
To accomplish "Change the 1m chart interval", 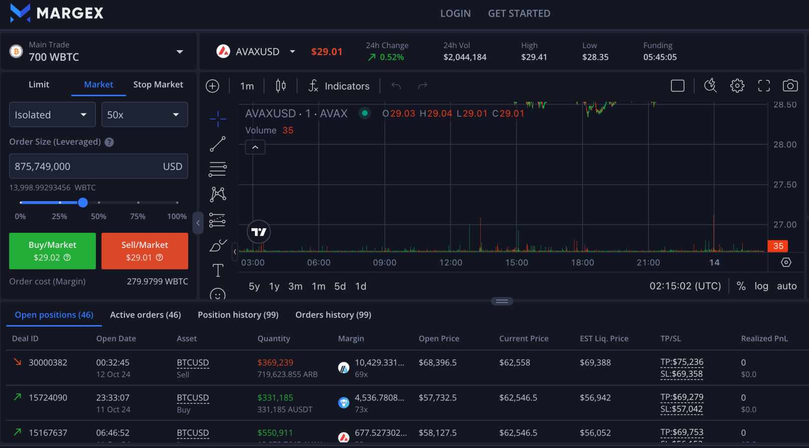I will click(247, 86).
